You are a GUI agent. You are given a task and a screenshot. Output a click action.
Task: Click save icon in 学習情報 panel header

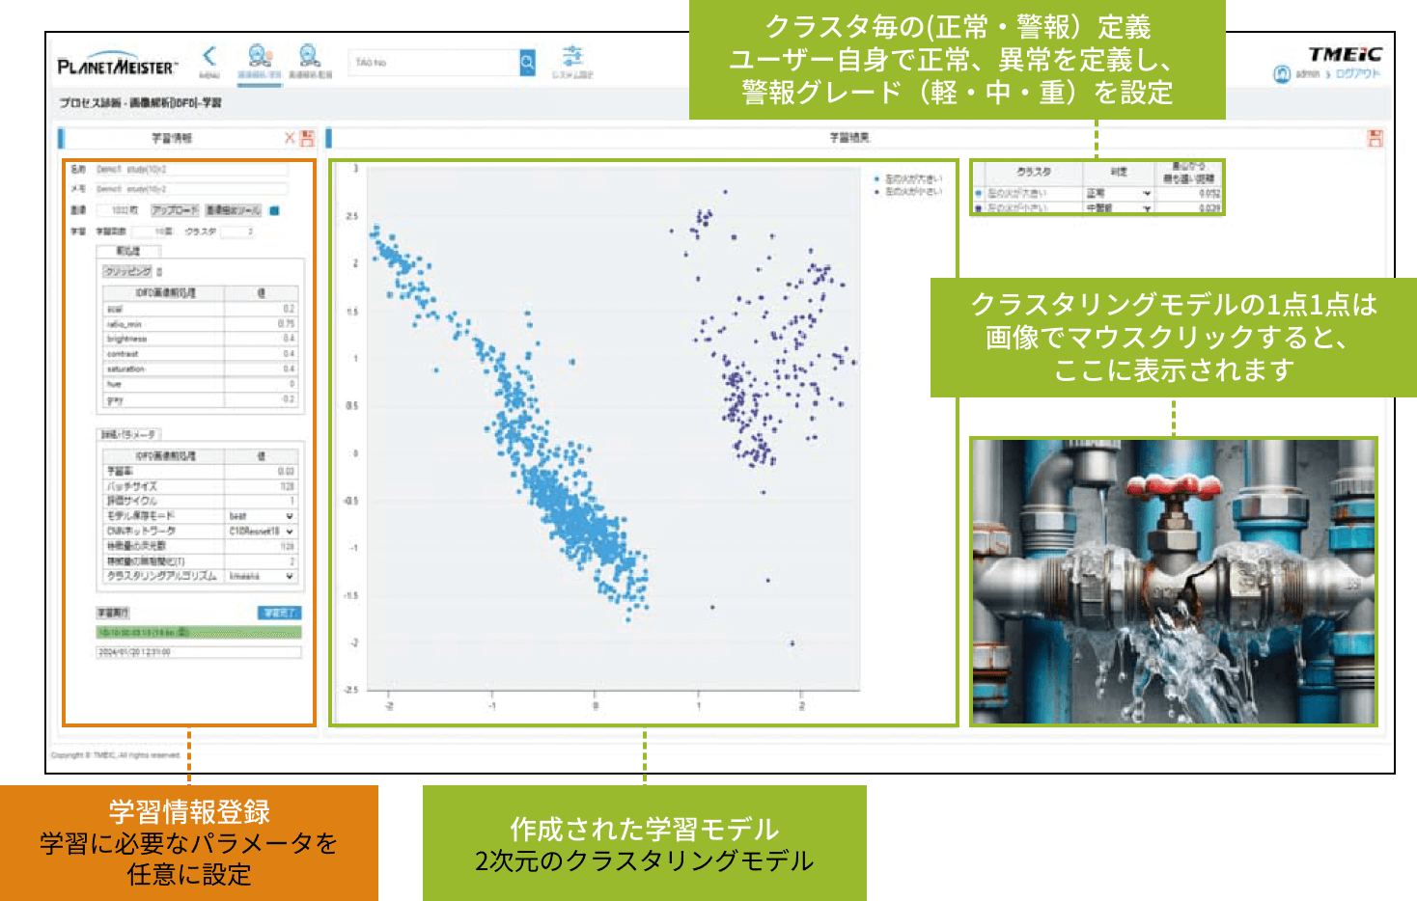pyautogui.click(x=307, y=138)
